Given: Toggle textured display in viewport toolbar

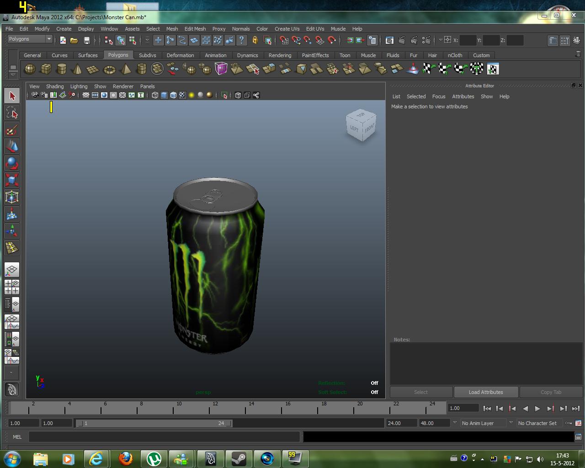Looking at the screenshot, I should 182,95.
